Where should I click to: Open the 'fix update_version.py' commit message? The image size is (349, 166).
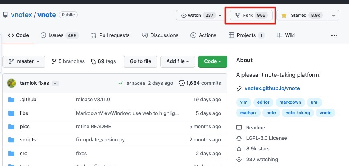100,140
